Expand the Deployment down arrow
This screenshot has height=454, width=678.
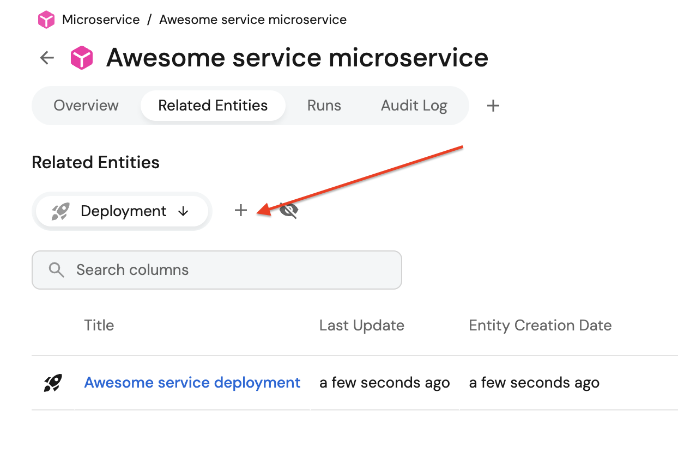[x=184, y=211]
